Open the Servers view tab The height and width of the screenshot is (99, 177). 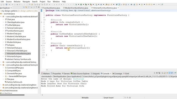coord(66,73)
